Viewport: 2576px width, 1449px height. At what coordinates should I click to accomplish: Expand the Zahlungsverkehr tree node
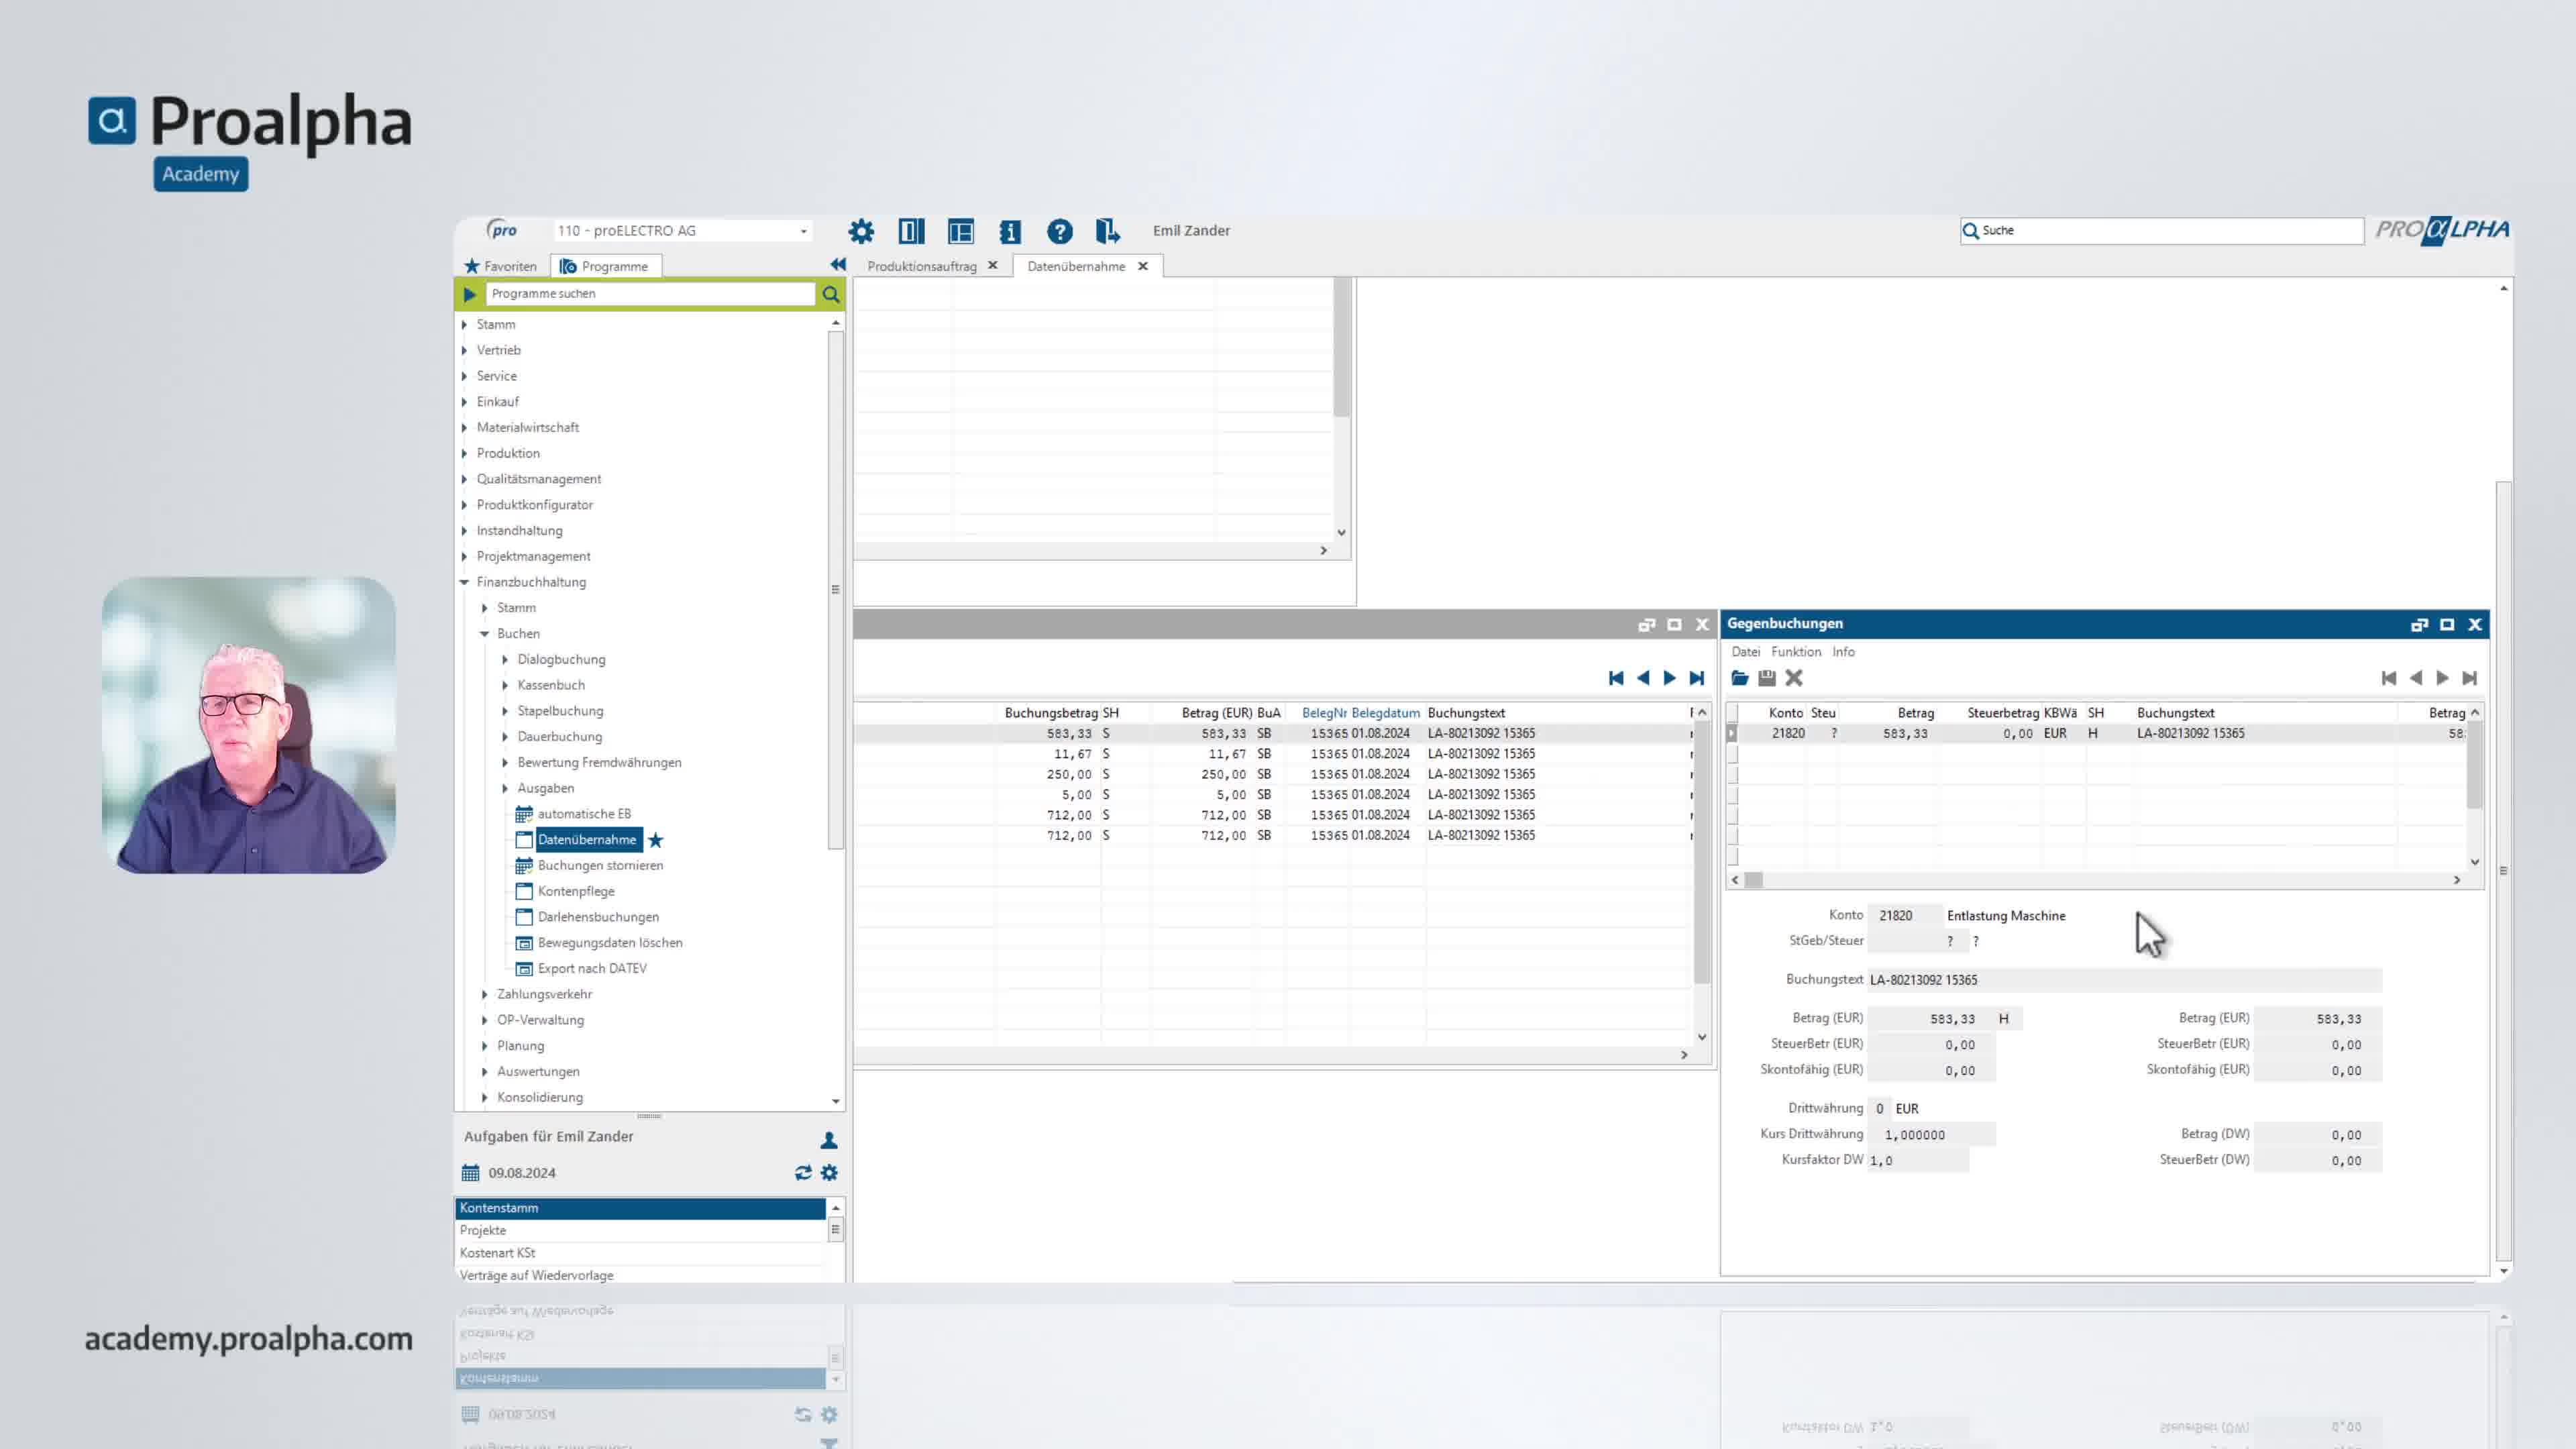pos(485,994)
